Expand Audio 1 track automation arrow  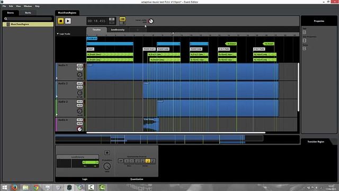coord(57,78)
